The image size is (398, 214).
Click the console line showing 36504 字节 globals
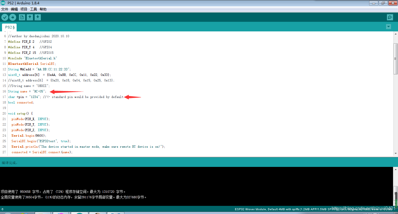pos(73,197)
